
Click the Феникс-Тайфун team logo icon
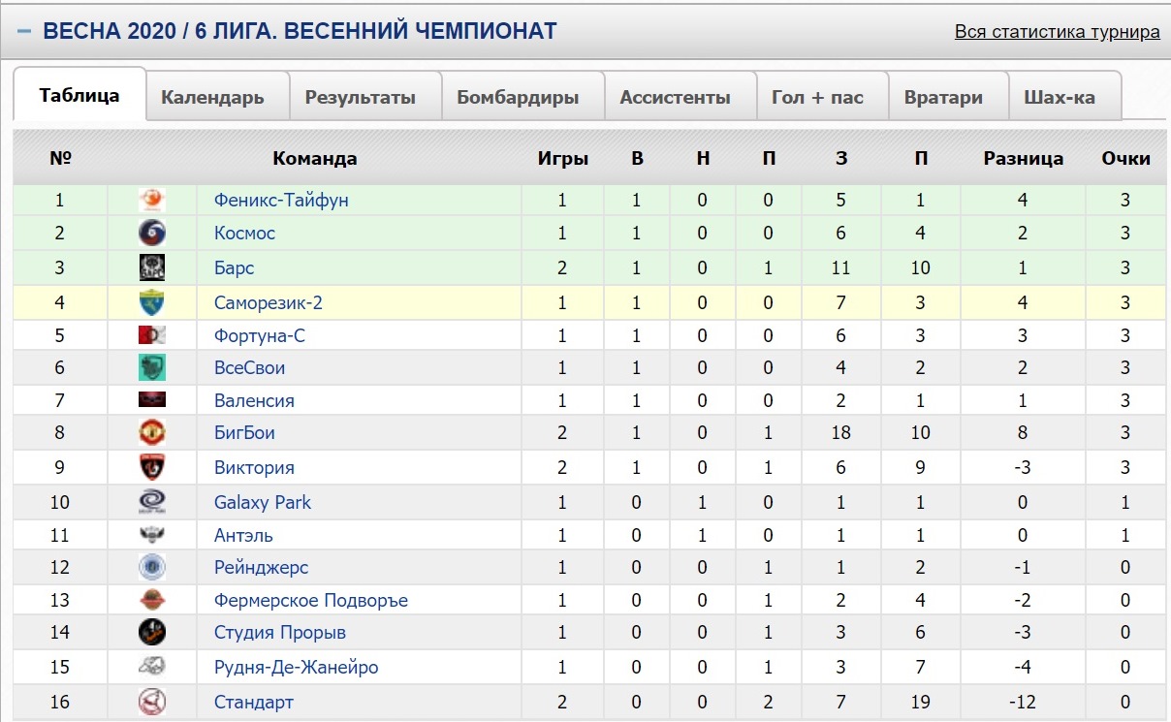coord(152,201)
